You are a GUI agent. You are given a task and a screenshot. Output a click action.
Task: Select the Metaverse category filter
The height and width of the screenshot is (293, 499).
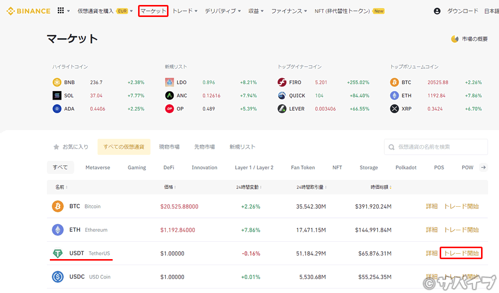tap(98, 167)
